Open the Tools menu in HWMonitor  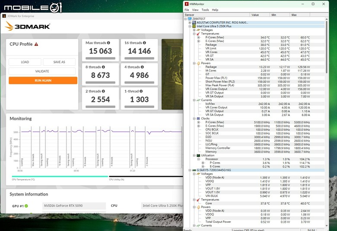[205, 10]
